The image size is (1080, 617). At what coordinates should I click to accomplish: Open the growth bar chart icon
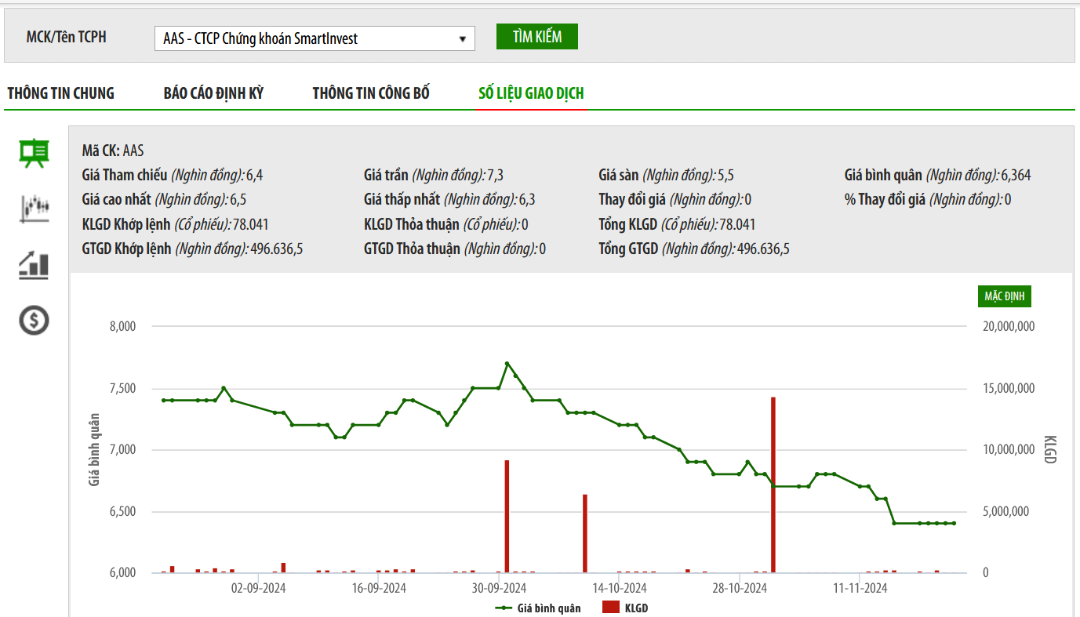point(34,265)
